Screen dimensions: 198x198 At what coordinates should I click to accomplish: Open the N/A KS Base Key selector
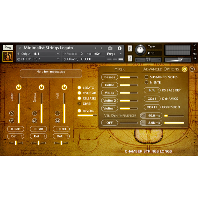click(152, 90)
